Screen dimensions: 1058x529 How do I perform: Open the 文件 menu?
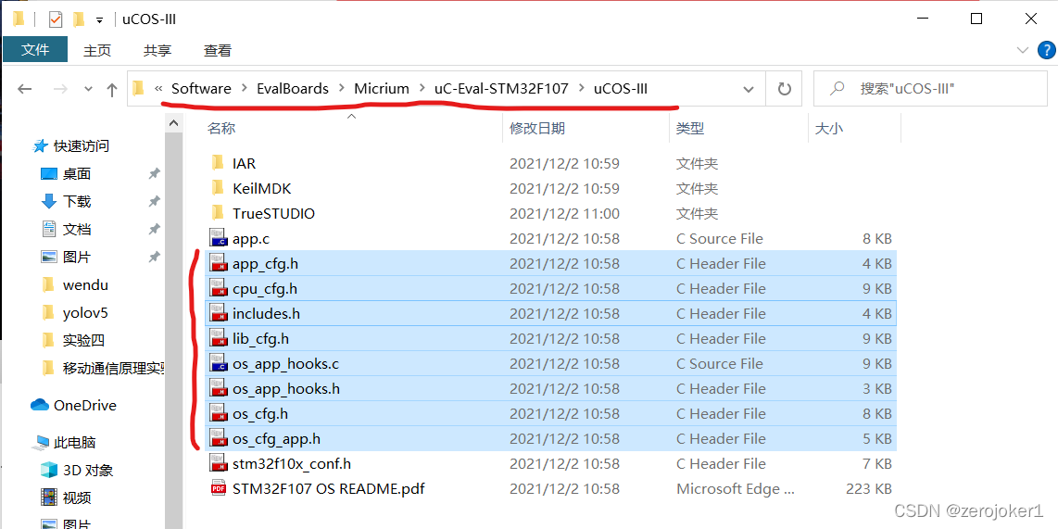(35, 49)
